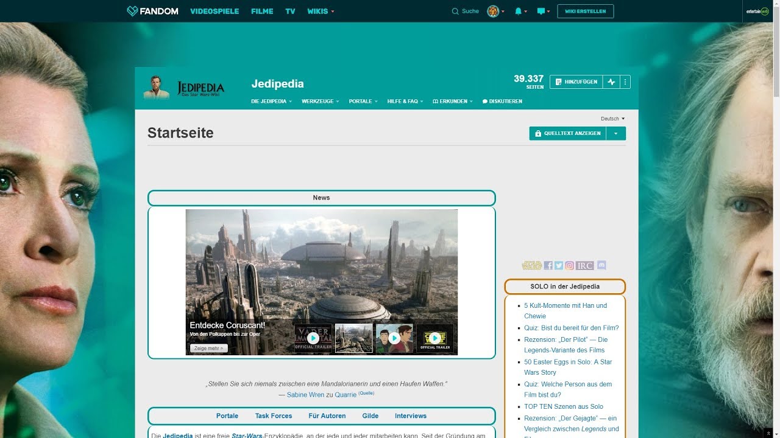Click the Twitter icon

[x=559, y=265]
